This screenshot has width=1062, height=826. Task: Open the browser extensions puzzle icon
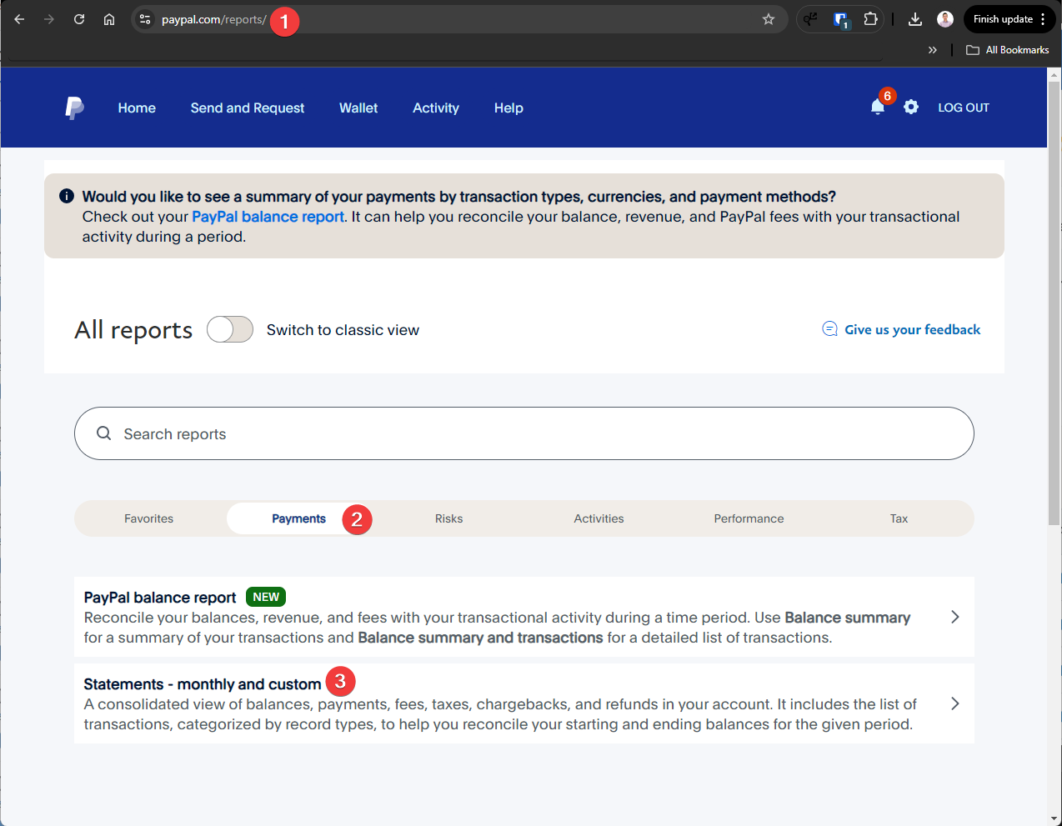pos(871,19)
